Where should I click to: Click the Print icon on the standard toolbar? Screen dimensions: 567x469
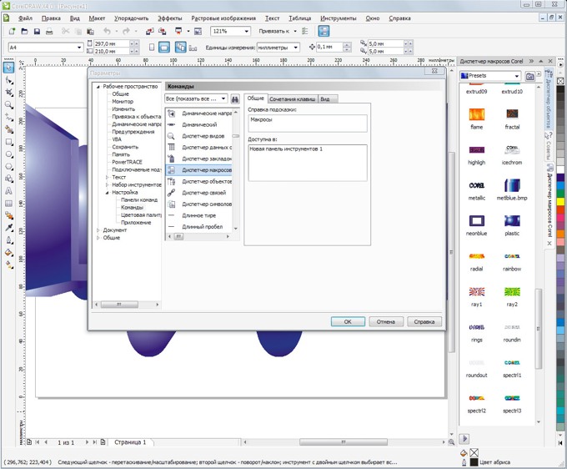(49, 32)
